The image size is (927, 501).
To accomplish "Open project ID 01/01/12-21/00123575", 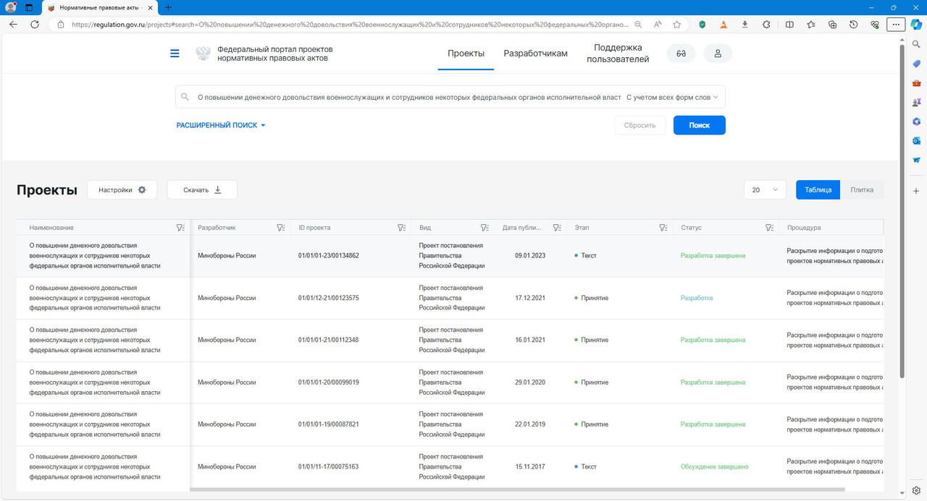I will [x=329, y=298].
